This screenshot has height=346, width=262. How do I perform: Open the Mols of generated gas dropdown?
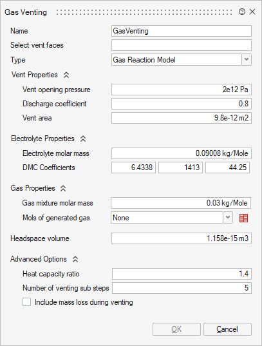pyautogui.click(x=228, y=218)
